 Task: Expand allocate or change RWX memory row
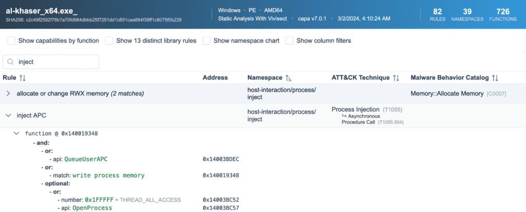click(x=8, y=94)
